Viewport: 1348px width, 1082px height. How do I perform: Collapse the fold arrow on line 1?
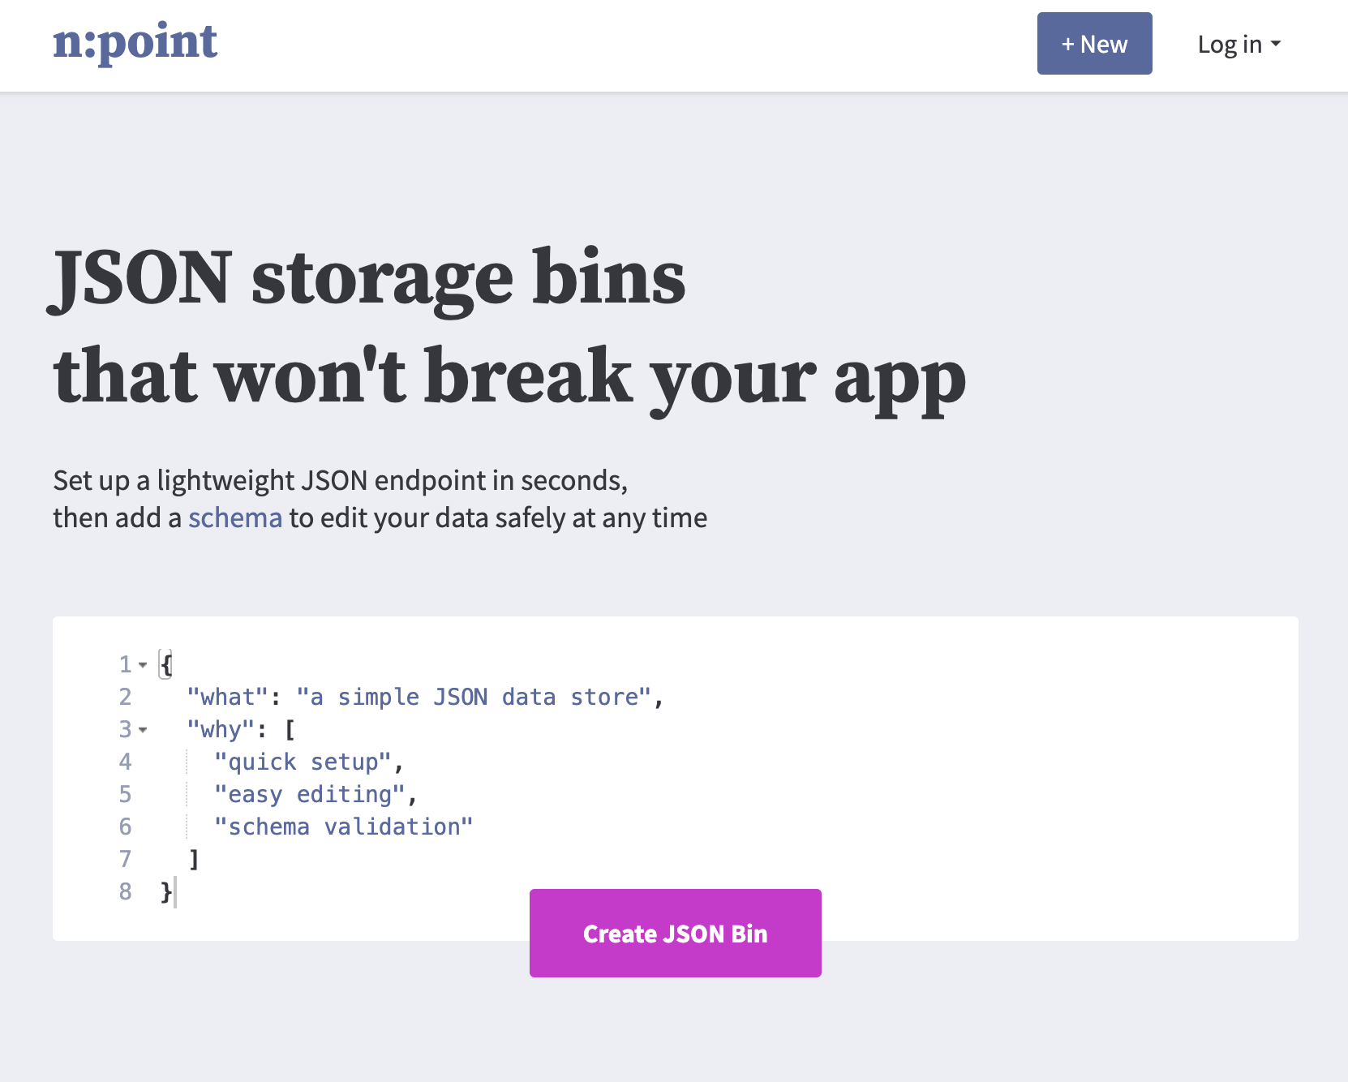click(x=143, y=665)
